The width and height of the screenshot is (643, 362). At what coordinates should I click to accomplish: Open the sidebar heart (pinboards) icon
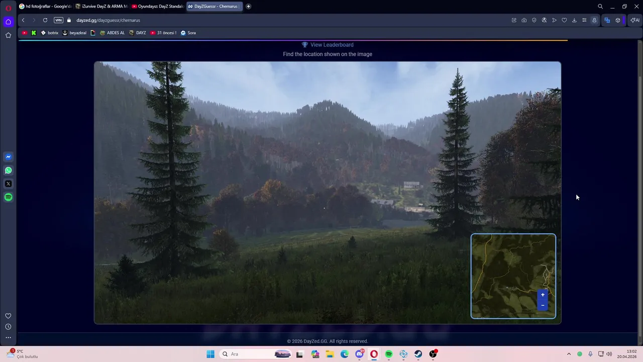click(8, 316)
